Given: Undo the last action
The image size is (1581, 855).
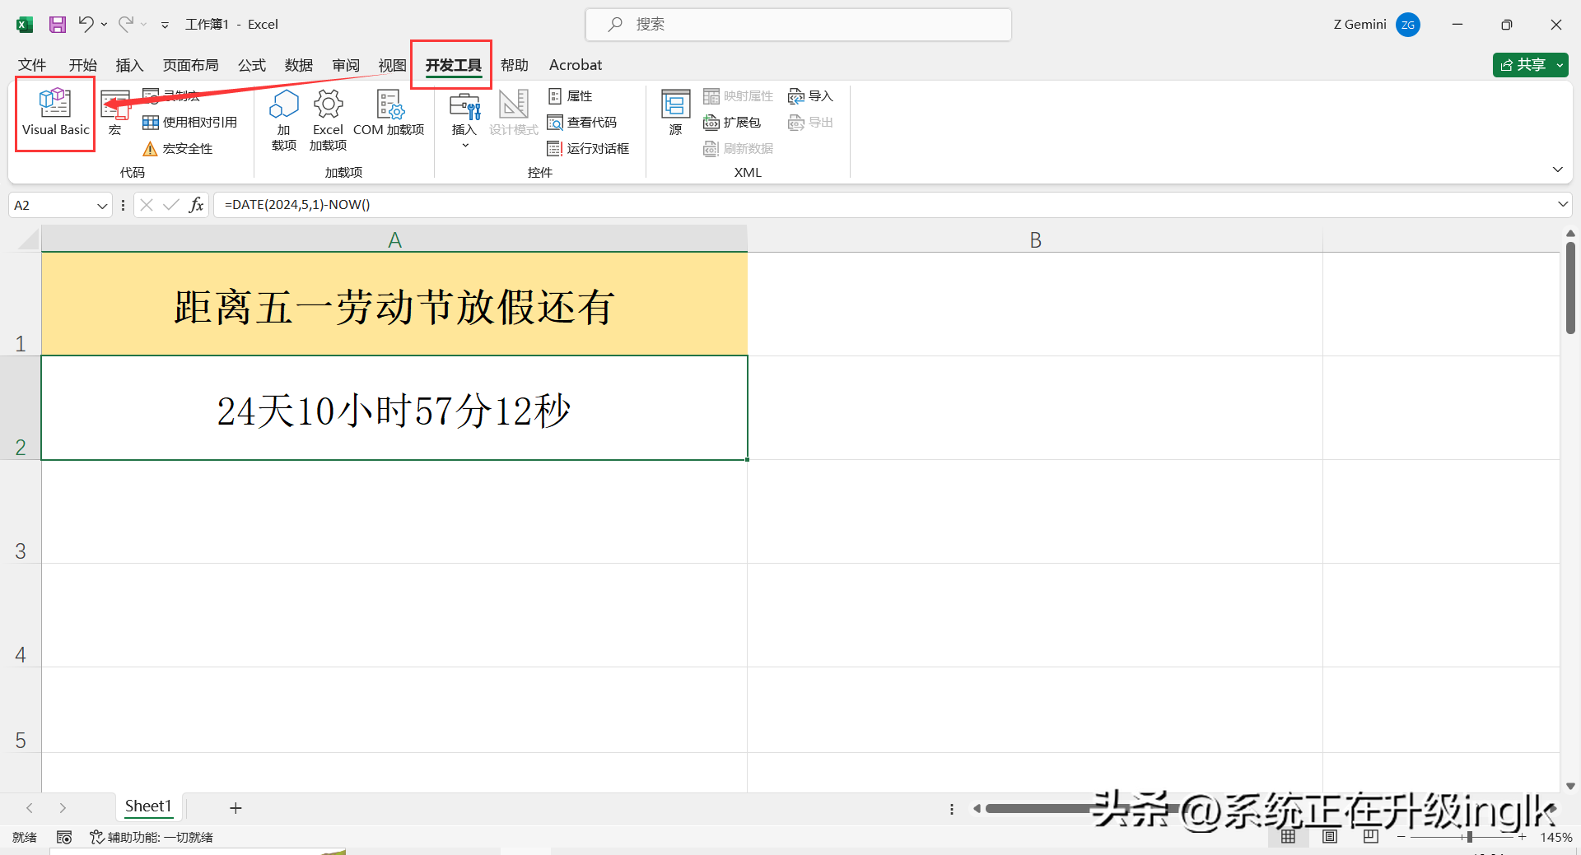Looking at the screenshot, I should pyautogui.click(x=86, y=25).
